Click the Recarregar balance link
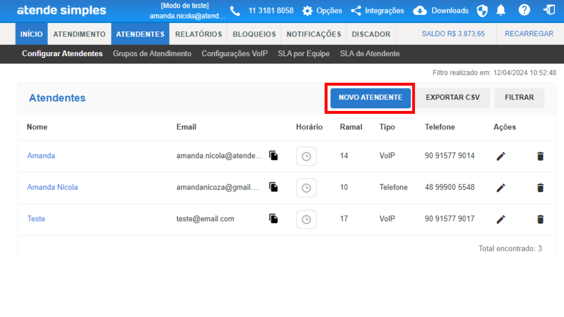 tap(529, 34)
